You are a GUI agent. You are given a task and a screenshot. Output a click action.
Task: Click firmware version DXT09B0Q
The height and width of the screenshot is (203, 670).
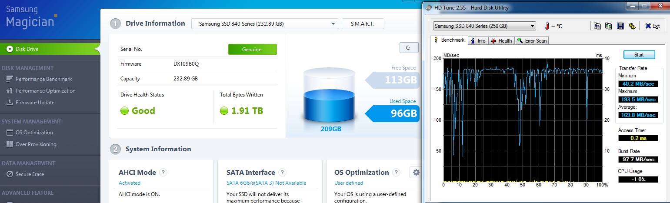point(186,64)
